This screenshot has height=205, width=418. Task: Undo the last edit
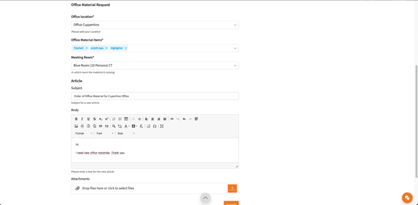click(184, 119)
